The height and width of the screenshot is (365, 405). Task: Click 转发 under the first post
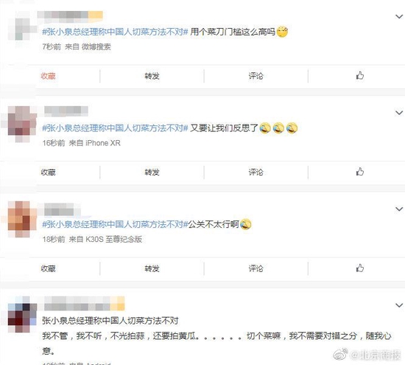click(x=152, y=76)
